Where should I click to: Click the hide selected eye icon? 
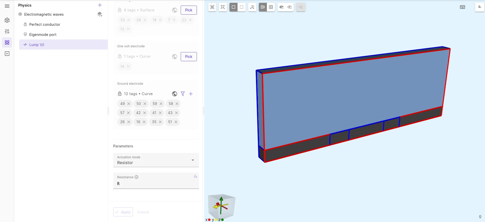(282, 7)
